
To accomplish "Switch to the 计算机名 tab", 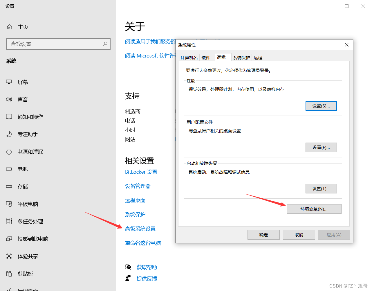I will click(189, 58).
